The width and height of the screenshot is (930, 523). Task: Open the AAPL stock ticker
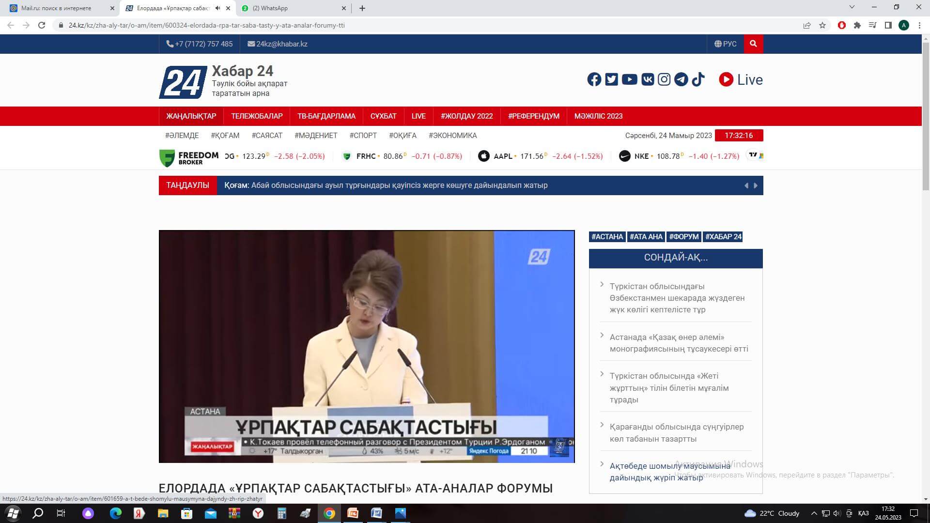pos(541,156)
